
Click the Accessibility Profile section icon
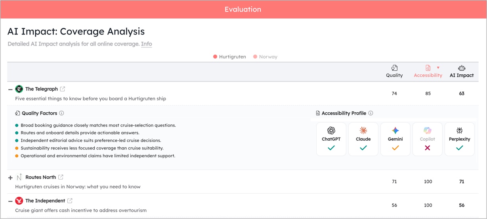(x=318, y=113)
